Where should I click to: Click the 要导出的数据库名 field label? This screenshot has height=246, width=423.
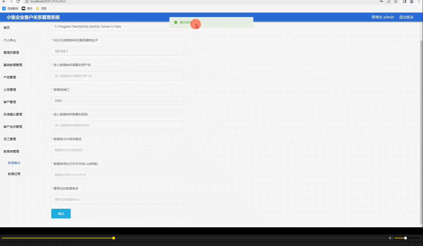pos(66,188)
